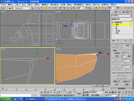Viewport: 134px width, 101px height.
Task: Toggle the 置关键 Set Key mode button
Action: [85, 95]
